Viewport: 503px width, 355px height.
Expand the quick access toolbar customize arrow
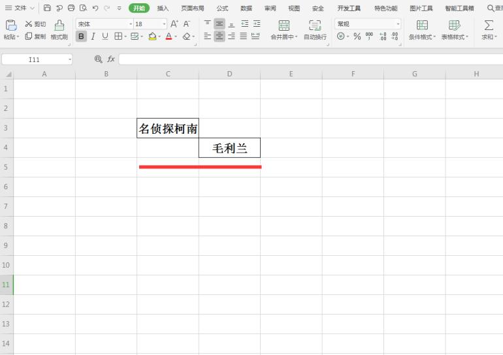[119, 8]
